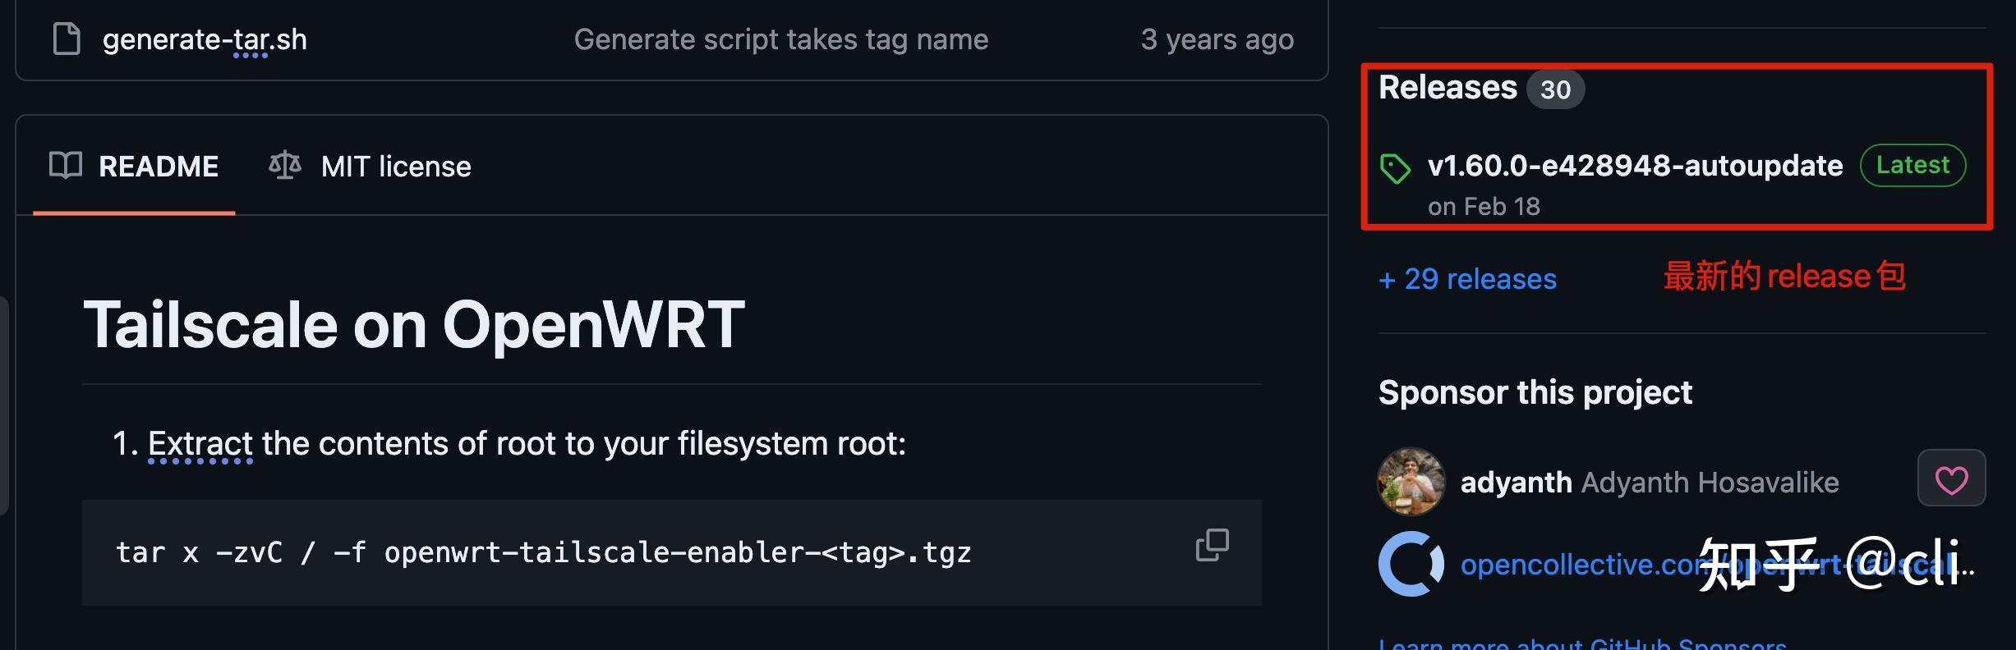Copy the tar command to clipboard
The width and height of the screenshot is (2016, 650).
1212,545
